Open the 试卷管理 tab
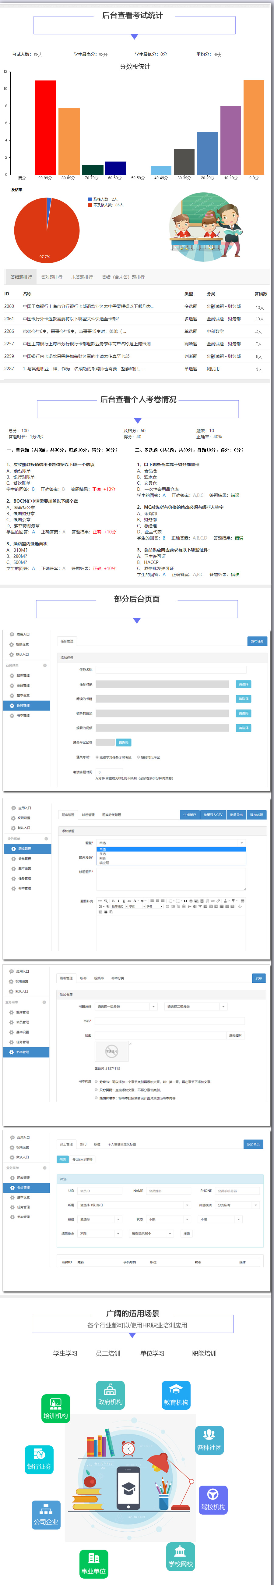The image size is (274, 1585). point(89,815)
